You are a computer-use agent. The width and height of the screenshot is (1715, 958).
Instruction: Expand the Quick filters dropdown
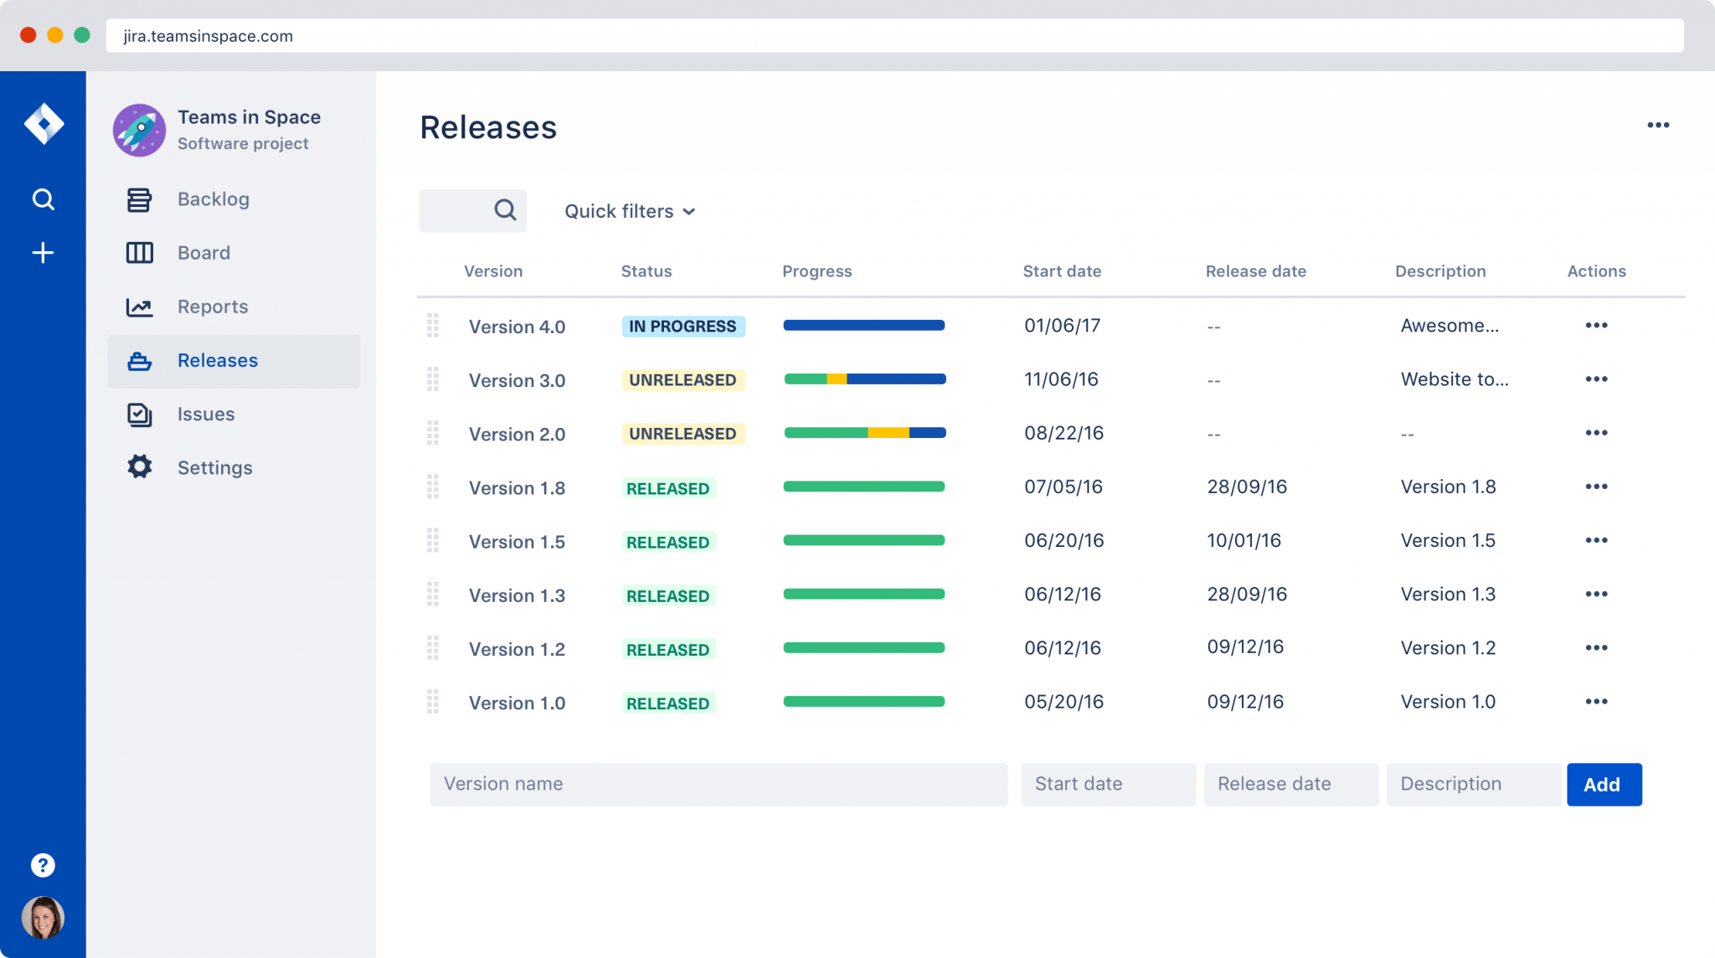[x=629, y=209]
